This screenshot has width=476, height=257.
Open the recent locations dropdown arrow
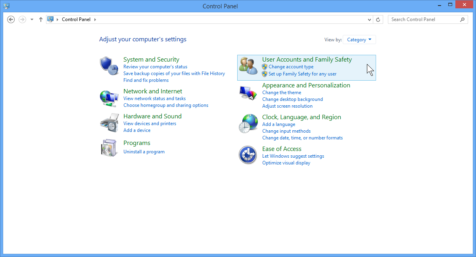32,19
